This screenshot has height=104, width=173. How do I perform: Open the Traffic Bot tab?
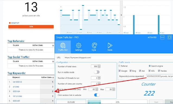(63, 47)
